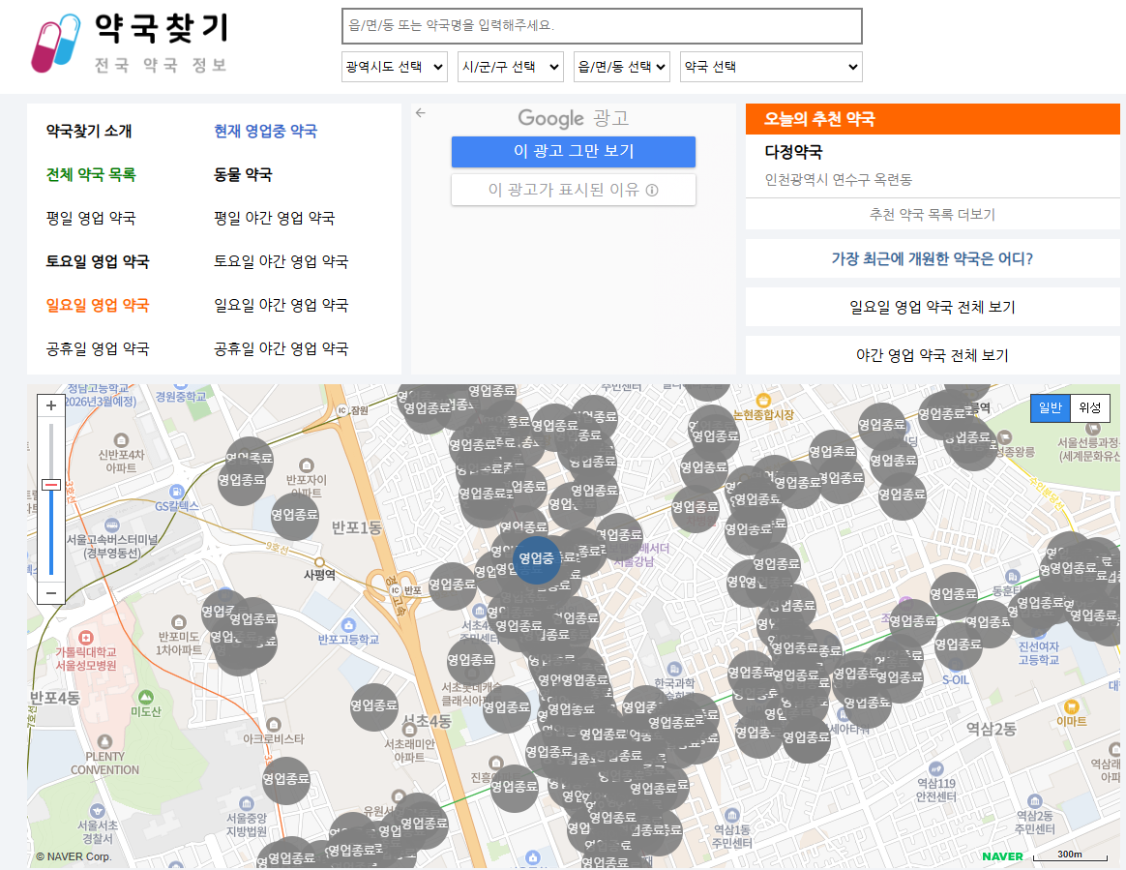Zoom in with the map's plus icon
This screenshot has height=870, width=1126.
[x=50, y=405]
